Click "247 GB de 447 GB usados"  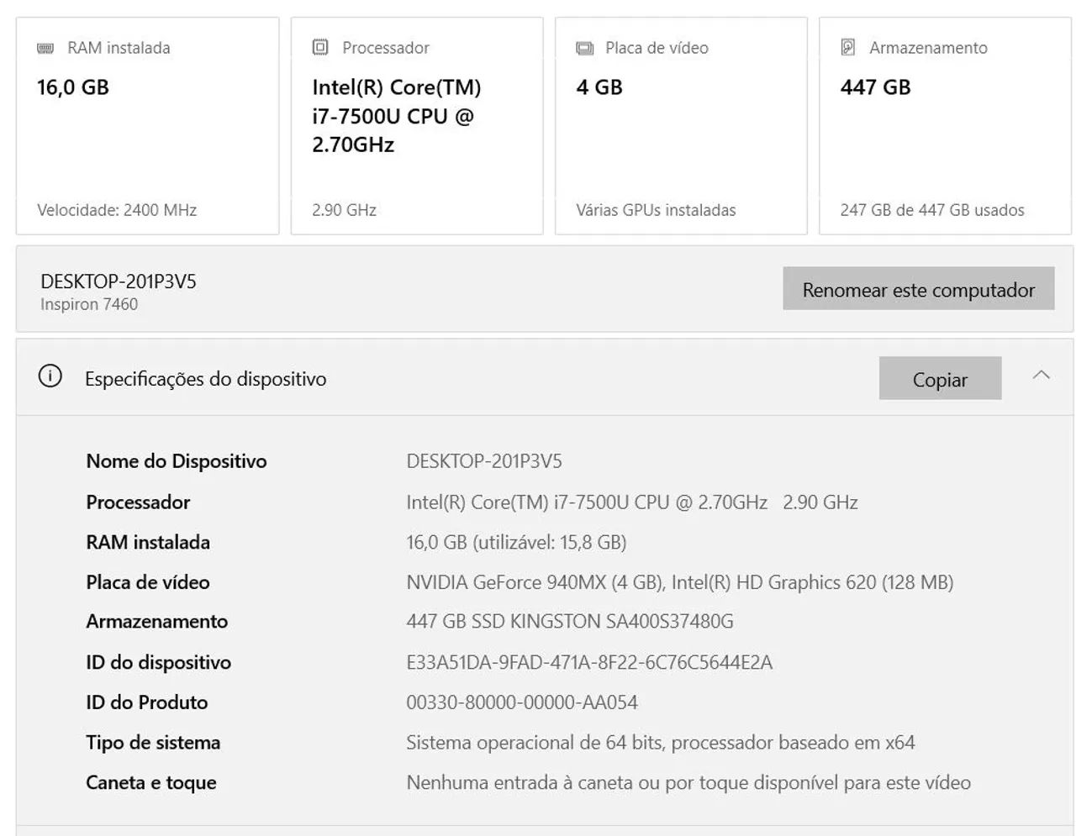click(932, 210)
